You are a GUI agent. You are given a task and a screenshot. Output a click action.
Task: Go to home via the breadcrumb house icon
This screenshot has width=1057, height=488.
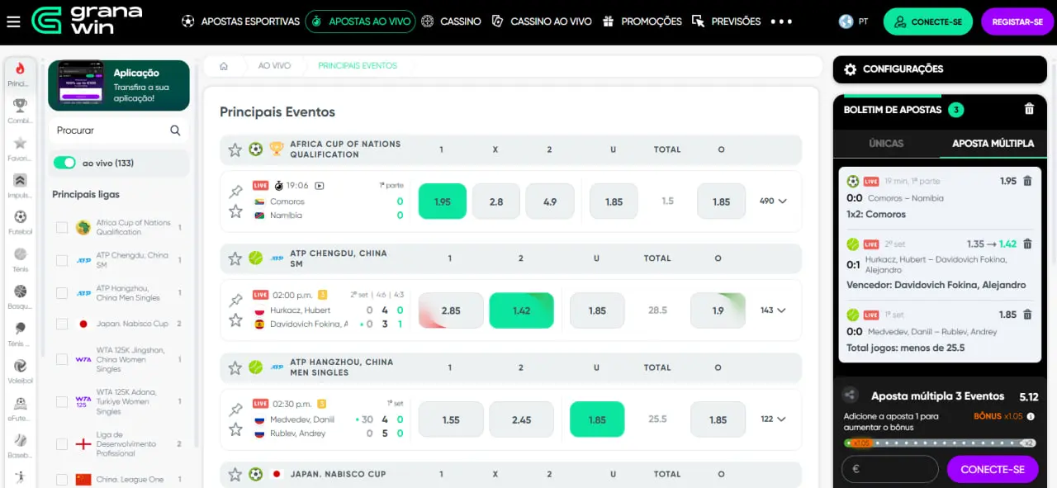point(224,66)
